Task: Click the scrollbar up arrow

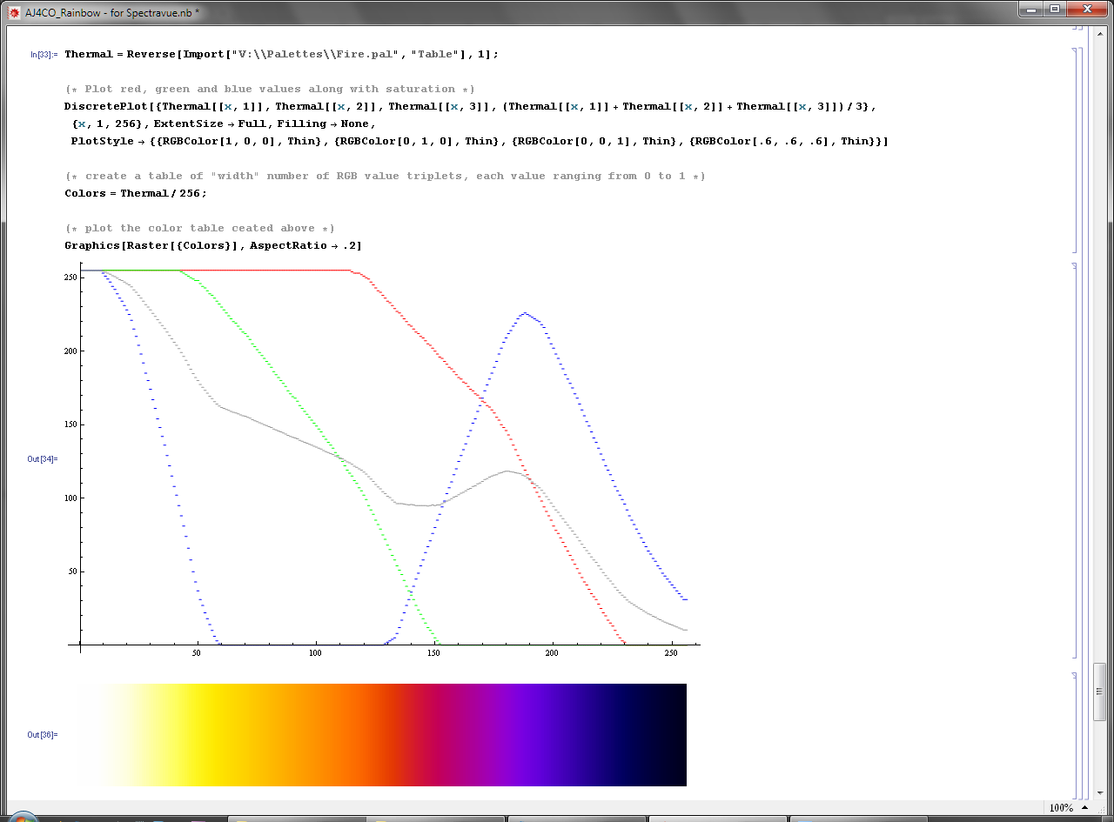Action: pyautogui.click(x=1100, y=32)
